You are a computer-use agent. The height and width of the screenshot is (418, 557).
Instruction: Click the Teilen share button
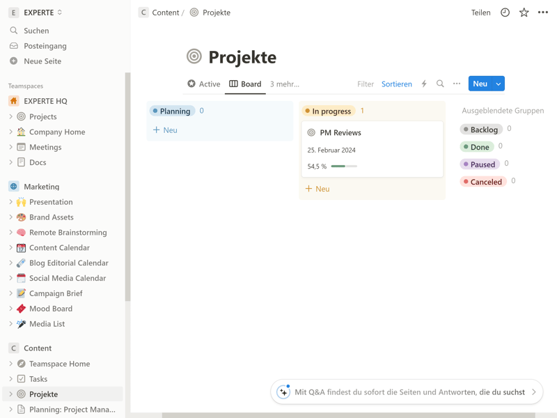pyautogui.click(x=480, y=13)
